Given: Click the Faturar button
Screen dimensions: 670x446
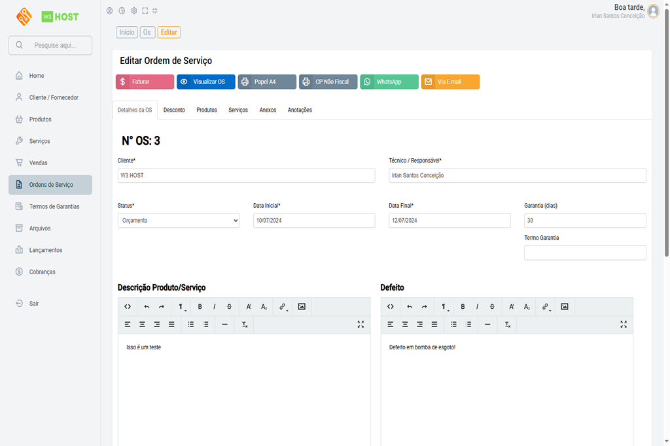Looking at the screenshot, I should tap(145, 82).
